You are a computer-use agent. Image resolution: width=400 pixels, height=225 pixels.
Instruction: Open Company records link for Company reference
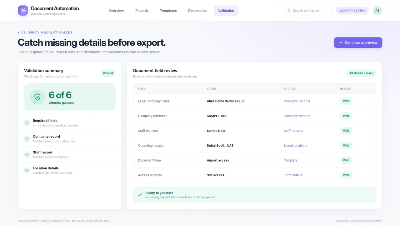[297, 116]
